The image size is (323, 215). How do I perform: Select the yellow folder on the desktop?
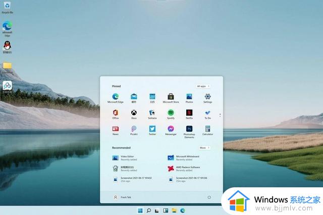[7, 66]
